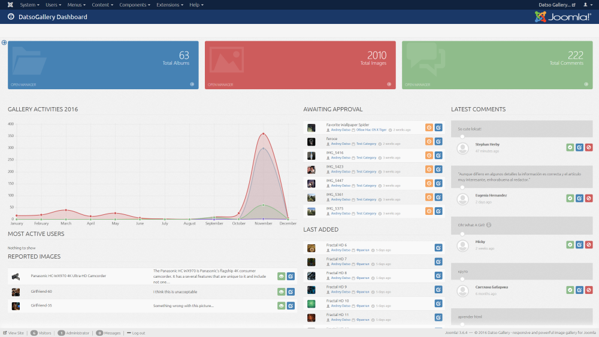Click the green eye icon for Panasonic camcorder
The width and height of the screenshot is (599, 337).
click(281, 276)
